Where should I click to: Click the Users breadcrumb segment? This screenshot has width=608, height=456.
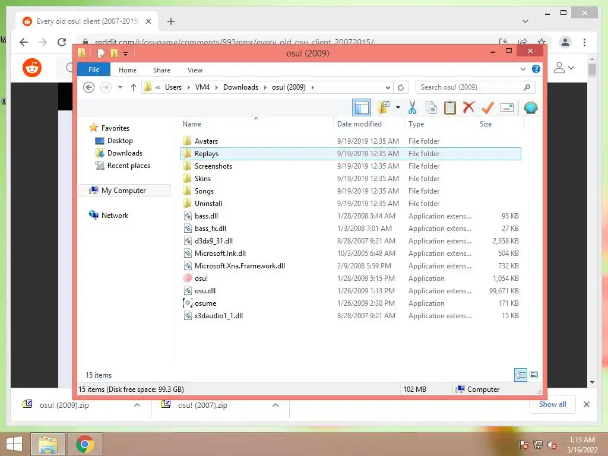pyautogui.click(x=173, y=87)
